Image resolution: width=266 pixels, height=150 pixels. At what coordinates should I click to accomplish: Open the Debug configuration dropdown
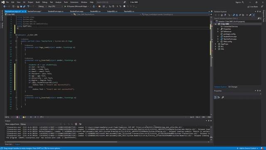[x=42, y=7]
